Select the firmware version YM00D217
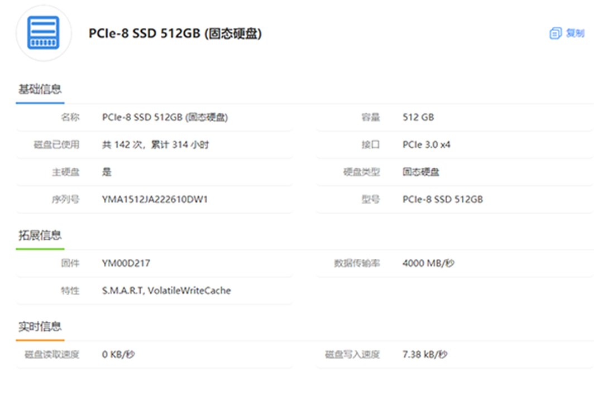 tap(126, 263)
